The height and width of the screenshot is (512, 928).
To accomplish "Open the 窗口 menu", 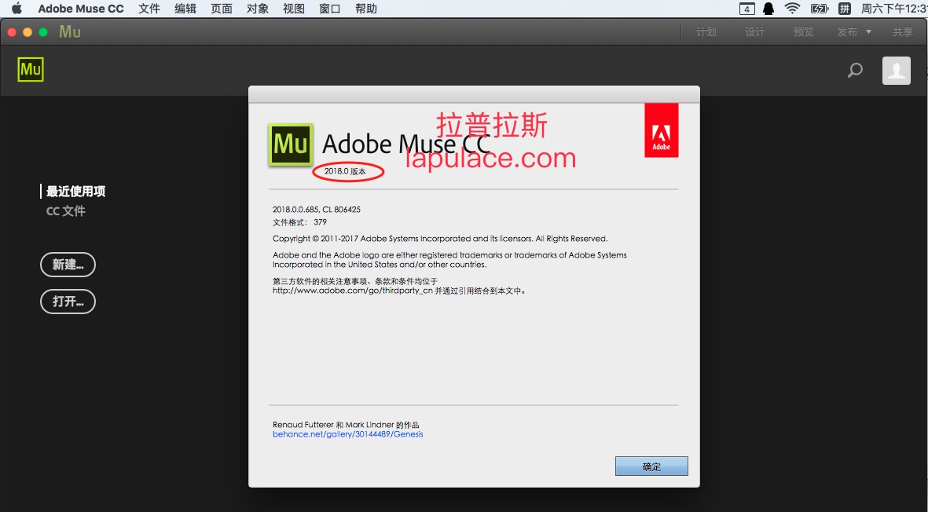I will click(330, 9).
